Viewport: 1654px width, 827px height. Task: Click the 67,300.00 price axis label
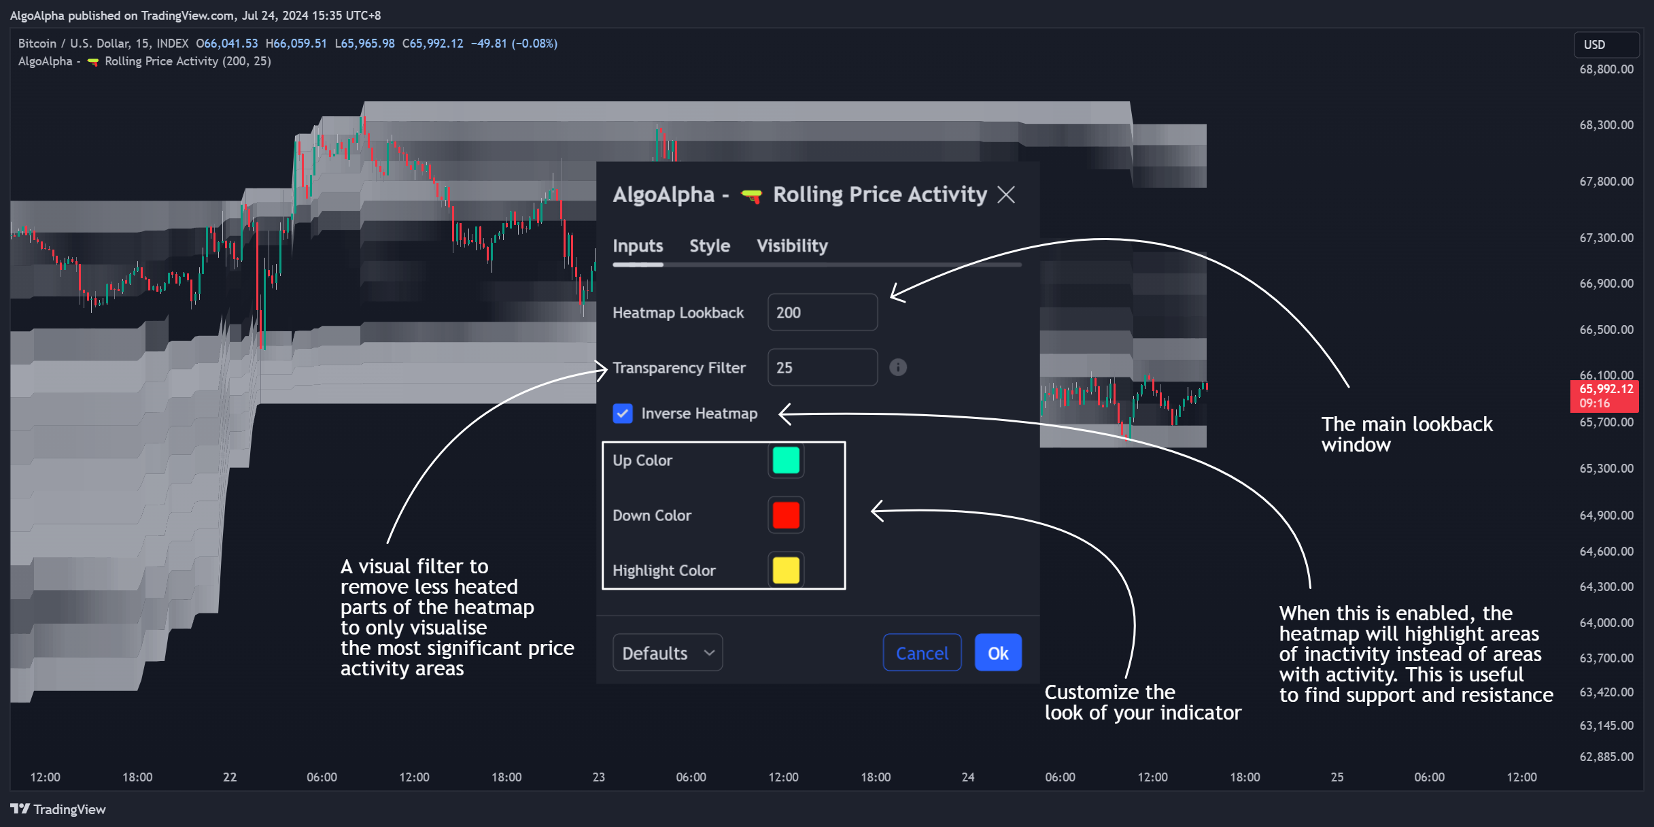tap(1606, 237)
